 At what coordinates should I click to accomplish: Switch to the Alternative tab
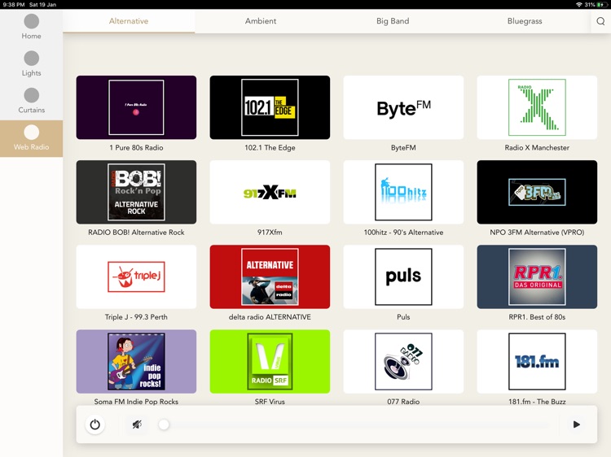tap(129, 21)
